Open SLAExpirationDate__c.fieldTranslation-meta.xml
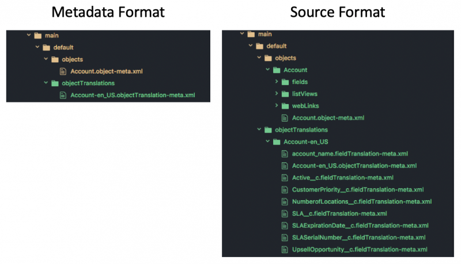Image resolution: width=461 pixels, height=264 pixels. [x=360, y=225]
